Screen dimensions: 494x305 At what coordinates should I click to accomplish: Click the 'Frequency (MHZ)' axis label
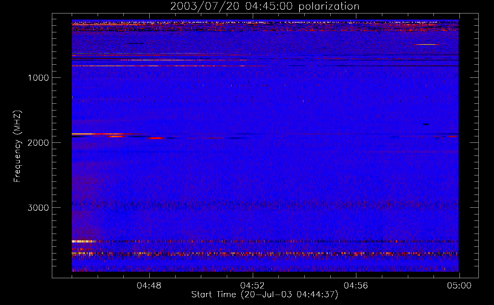[17, 146]
